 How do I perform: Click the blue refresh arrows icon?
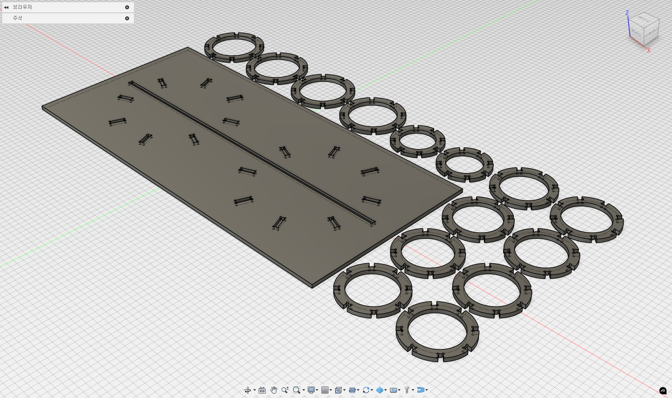[x=366, y=390]
